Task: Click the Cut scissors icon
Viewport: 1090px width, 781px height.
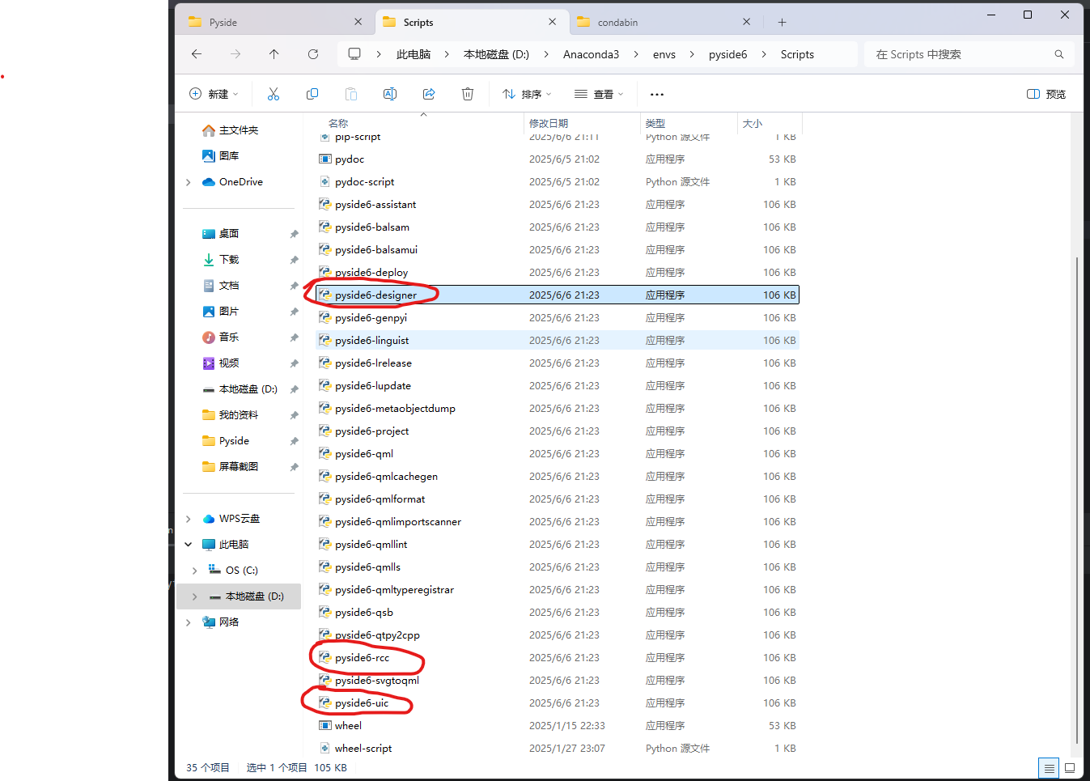Action: [274, 94]
